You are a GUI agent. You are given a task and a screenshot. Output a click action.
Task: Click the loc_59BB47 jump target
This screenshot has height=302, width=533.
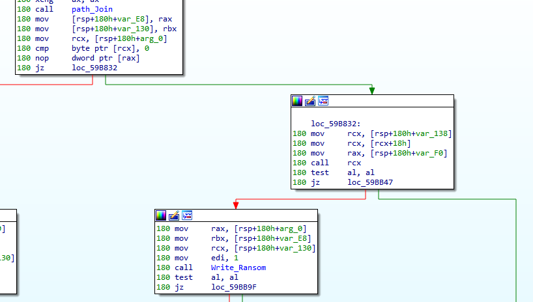pyautogui.click(x=370, y=182)
